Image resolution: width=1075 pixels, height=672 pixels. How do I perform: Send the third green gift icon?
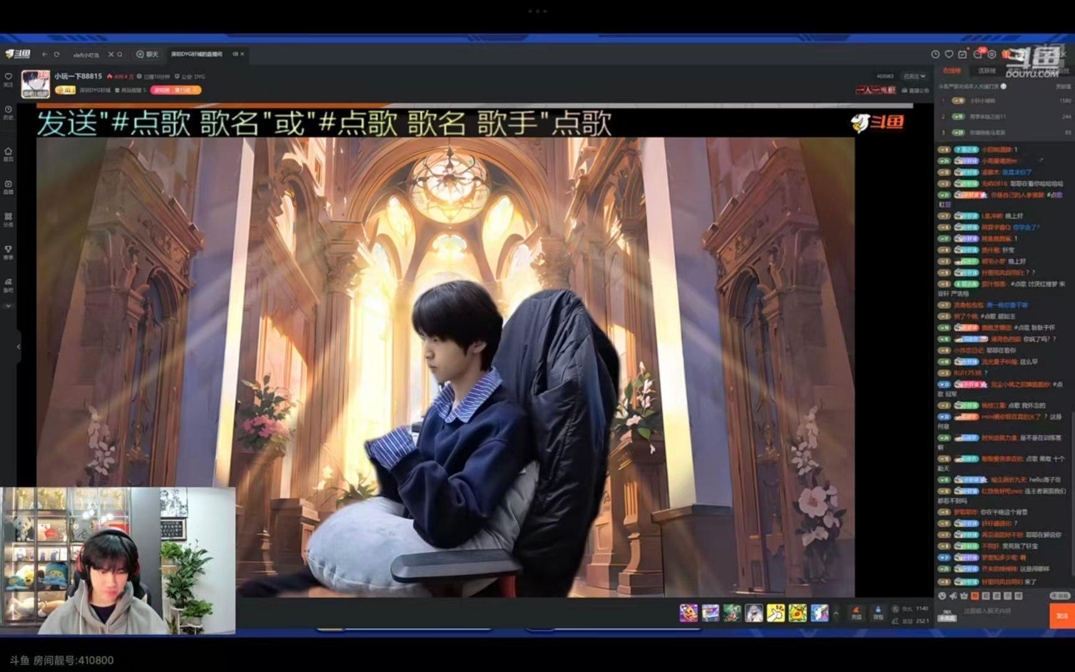[x=732, y=614]
